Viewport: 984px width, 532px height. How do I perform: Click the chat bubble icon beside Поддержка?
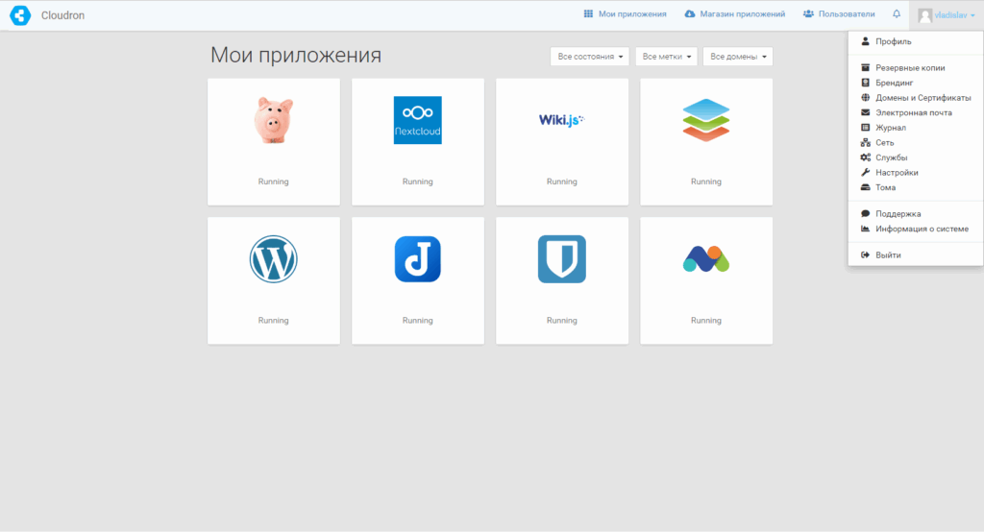click(x=866, y=214)
